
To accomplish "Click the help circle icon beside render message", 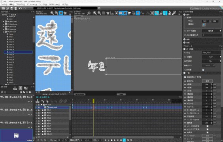I will 99,8.
